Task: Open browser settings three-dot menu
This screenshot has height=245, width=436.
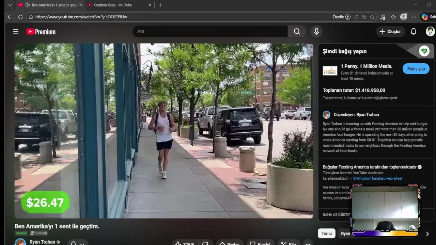Action: [414, 17]
